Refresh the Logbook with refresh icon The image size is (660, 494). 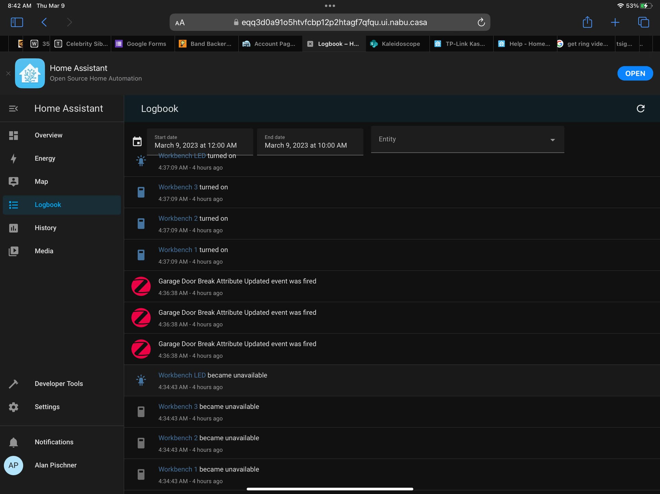pyautogui.click(x=641, y=108)
